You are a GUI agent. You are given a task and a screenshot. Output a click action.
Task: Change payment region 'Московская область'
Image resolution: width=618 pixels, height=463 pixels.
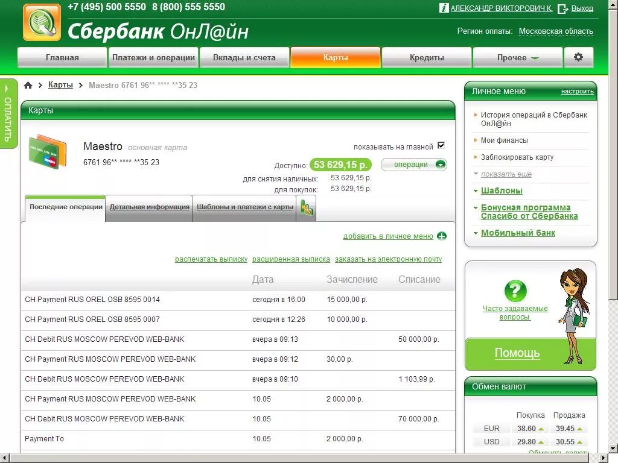[x=556, y=31]
